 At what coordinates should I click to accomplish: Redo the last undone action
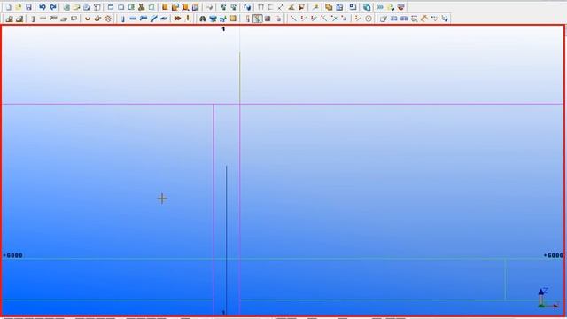pyautogui.click(x=53, y=7)
